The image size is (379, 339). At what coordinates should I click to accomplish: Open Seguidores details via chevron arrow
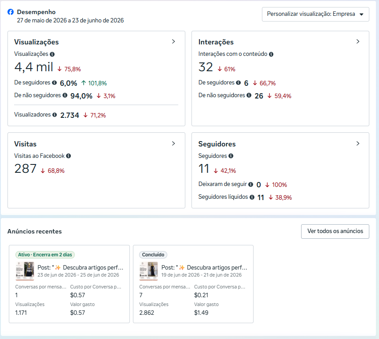point(358,143)
